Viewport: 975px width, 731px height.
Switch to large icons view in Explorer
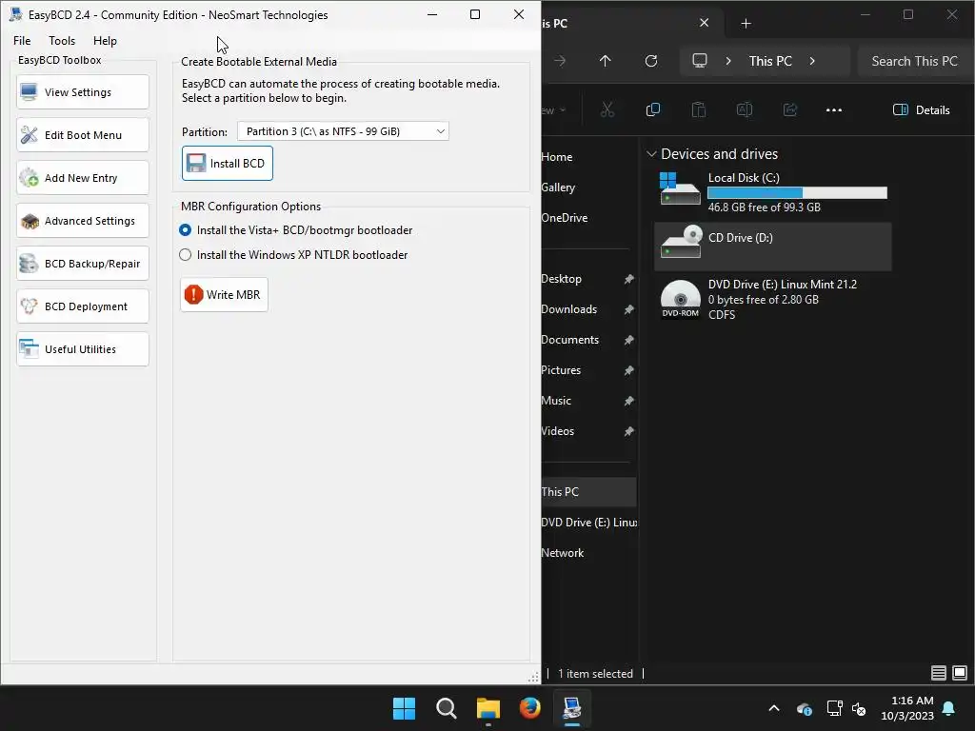[960, 673]
